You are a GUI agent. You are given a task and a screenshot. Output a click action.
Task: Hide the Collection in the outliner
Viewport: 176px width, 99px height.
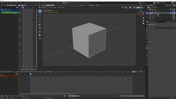pyautogui.click(x=172, y=9)
